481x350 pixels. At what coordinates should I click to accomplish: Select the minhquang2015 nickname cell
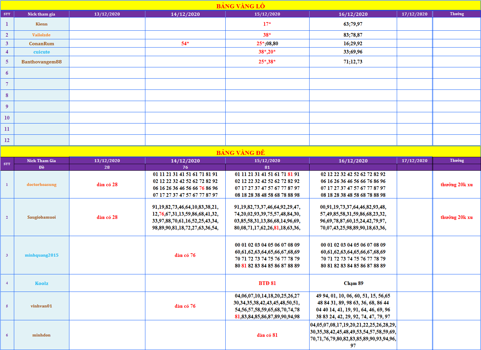[42, 255]
